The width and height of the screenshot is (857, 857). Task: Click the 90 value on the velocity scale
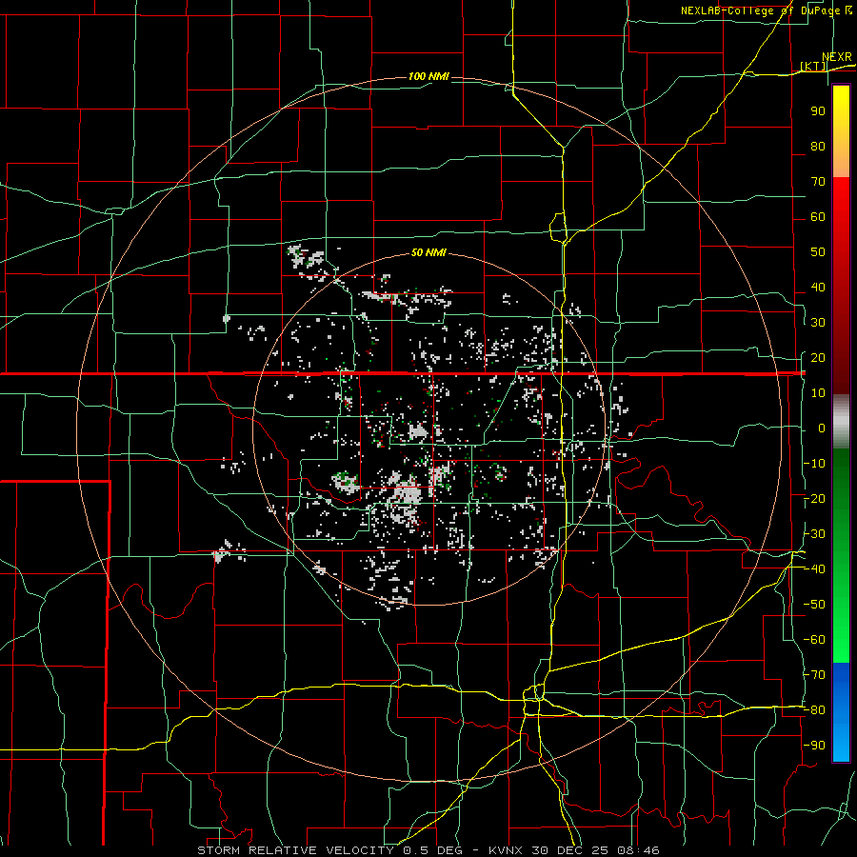(x=818, y=111)
